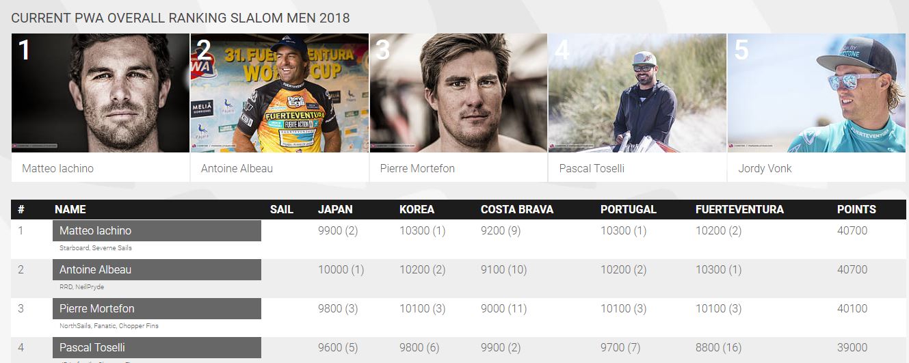Click the NAME column header
This screenshot has width=909, height=363.
click(70, 209)
